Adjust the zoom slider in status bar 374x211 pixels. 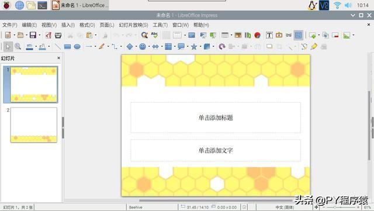[341, 207]
